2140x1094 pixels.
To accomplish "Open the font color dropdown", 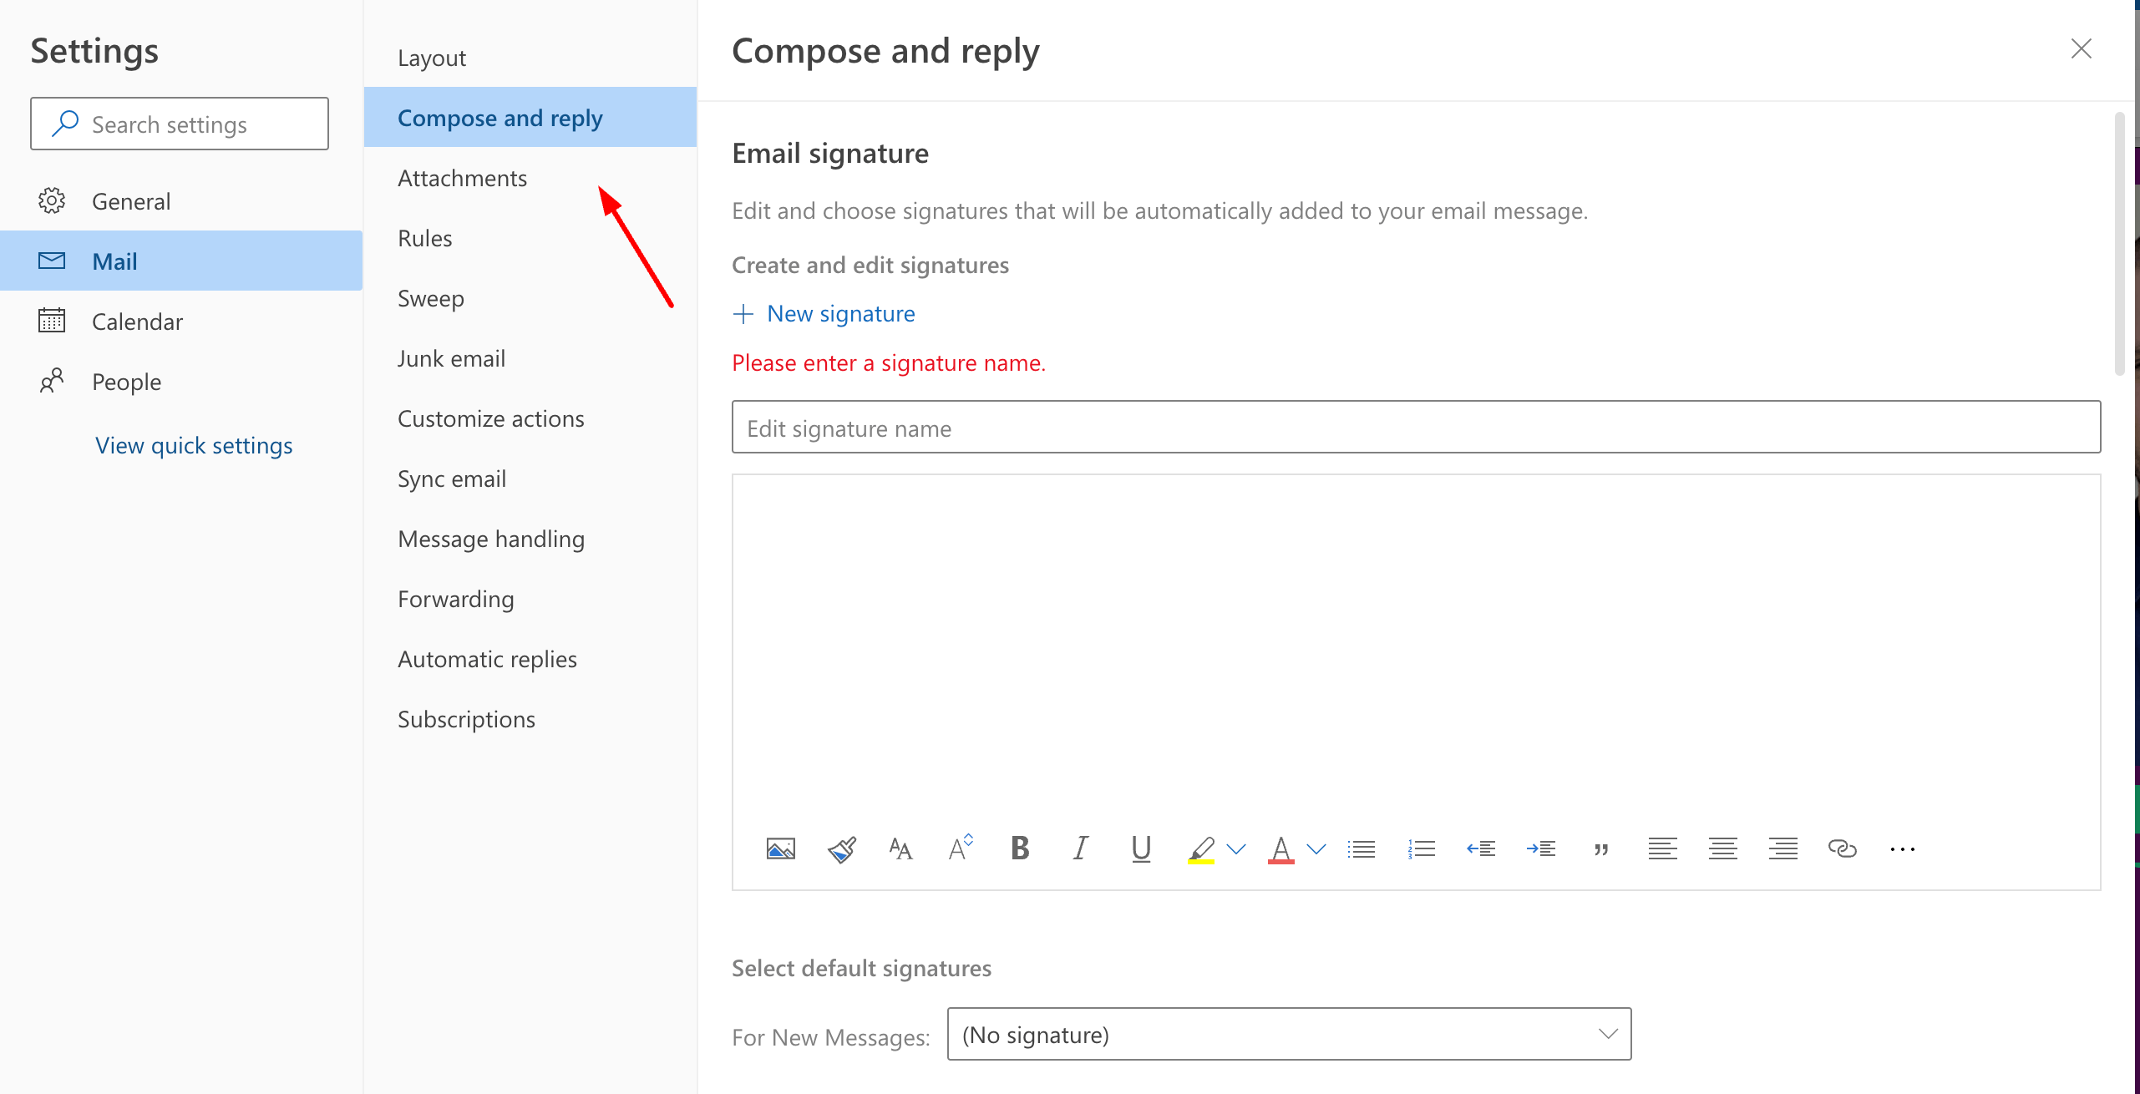I will tap(1315, 848).
